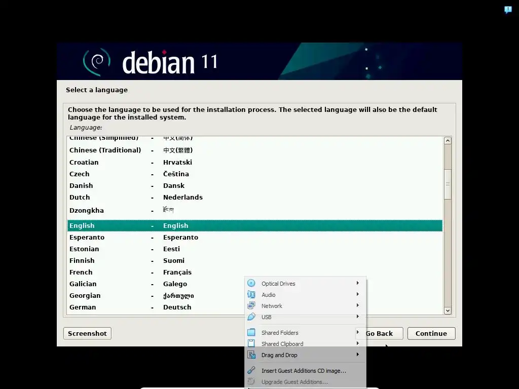Expand the Network submenu arrow
This screenshot has width=519, height=389.
click(x=357, y=305)
